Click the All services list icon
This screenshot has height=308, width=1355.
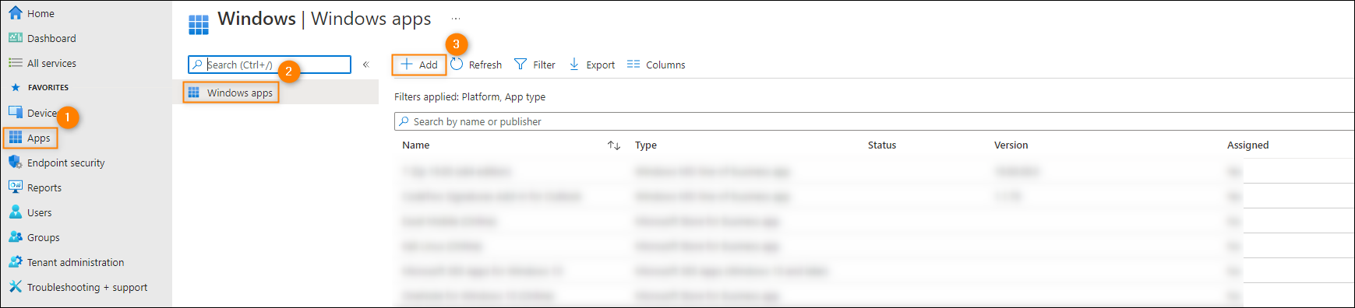click(16, 62)
